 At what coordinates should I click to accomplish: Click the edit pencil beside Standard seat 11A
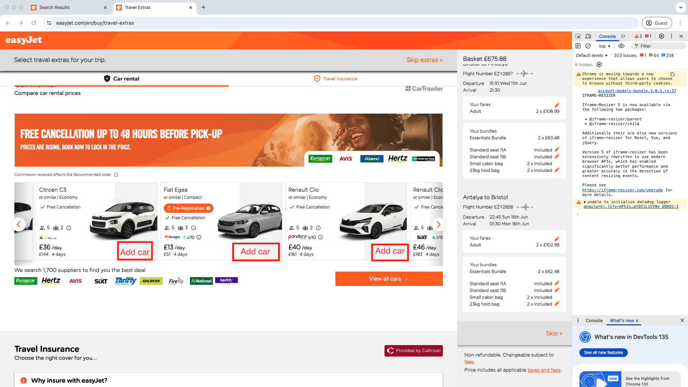(x=557, y=150)
